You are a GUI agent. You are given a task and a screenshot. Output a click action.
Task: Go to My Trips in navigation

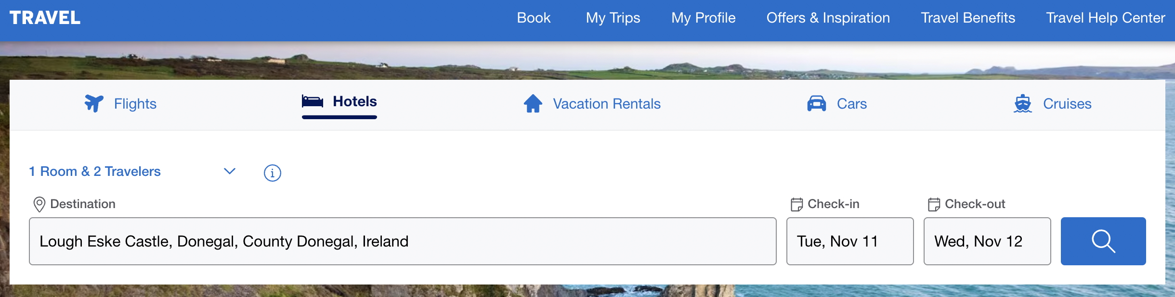tap(613, 18)
